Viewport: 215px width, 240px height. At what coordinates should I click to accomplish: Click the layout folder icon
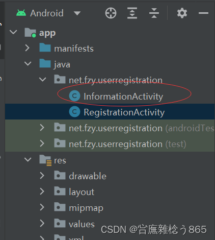(x=60, y=191)
